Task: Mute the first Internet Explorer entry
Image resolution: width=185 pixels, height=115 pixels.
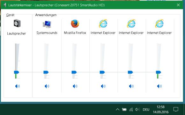Action: tap(103, 86)
